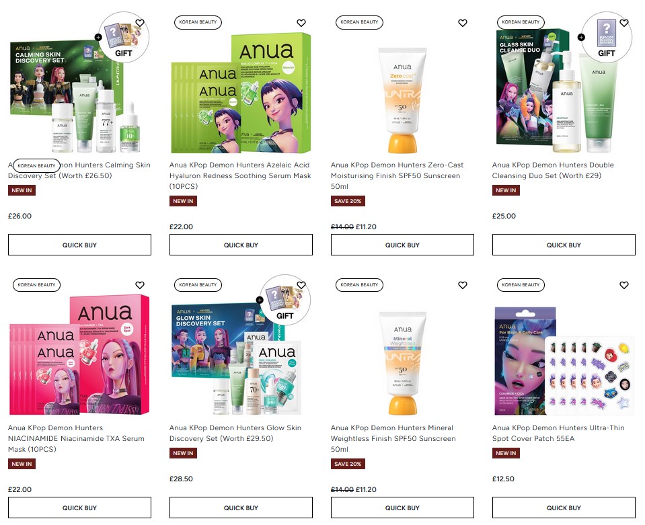Quick buy the Azelaic Acid Serum Mask
This screenshot has width=645, height=525.
pos(241,245)
